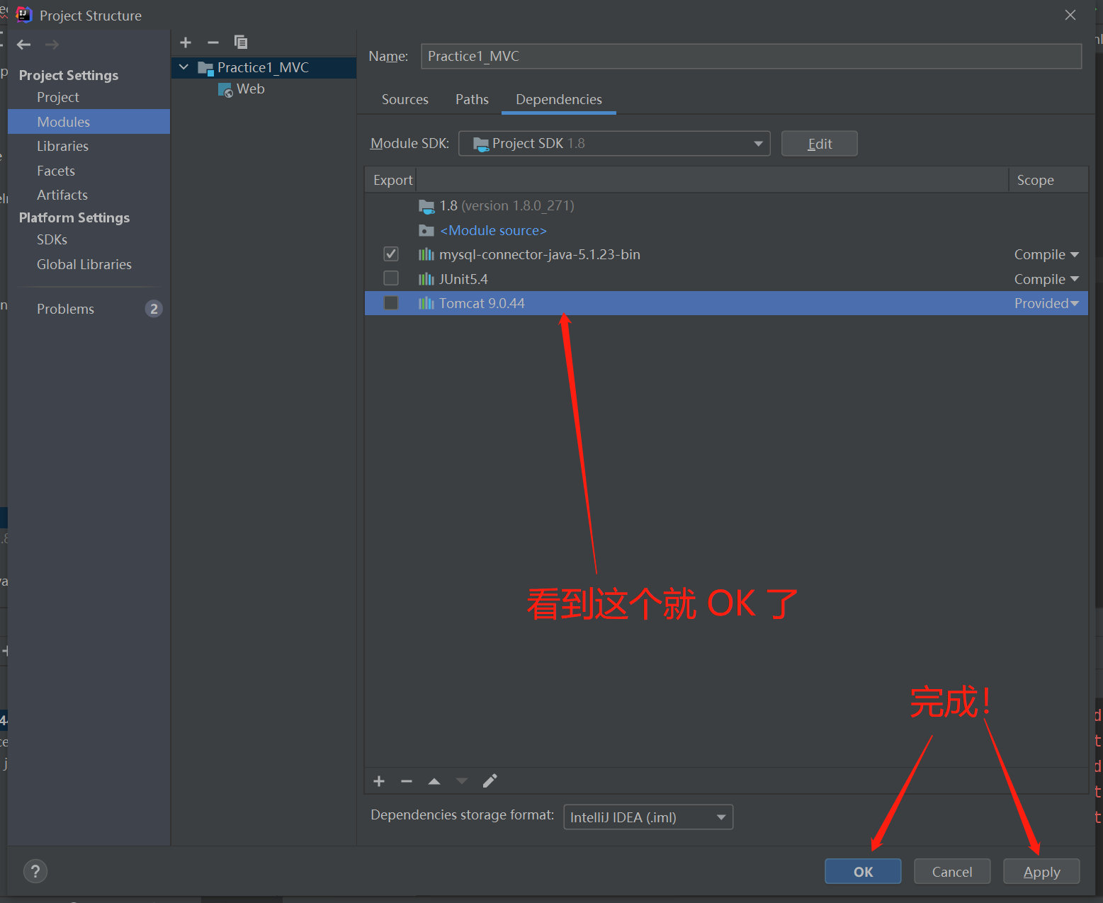Open SDKs under Platform Settings
The height and width of the screenshot is (903, 1103).
pos(52,239)
